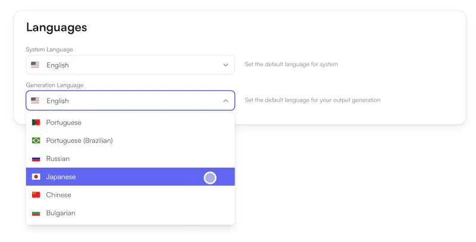Collapse the Generation Language chevron
This screenshot has height=242, width=476.
[226, 101]
